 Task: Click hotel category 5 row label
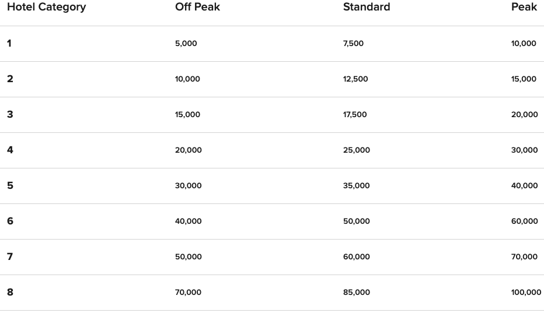10,185
